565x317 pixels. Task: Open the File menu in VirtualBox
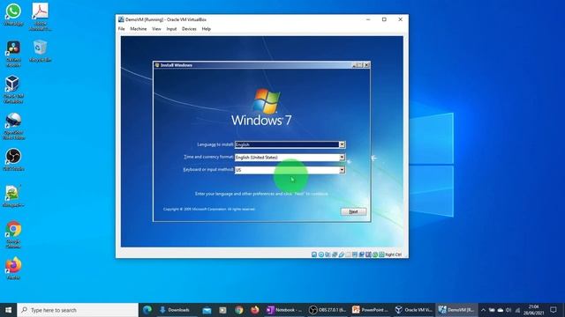coord(122,29)
